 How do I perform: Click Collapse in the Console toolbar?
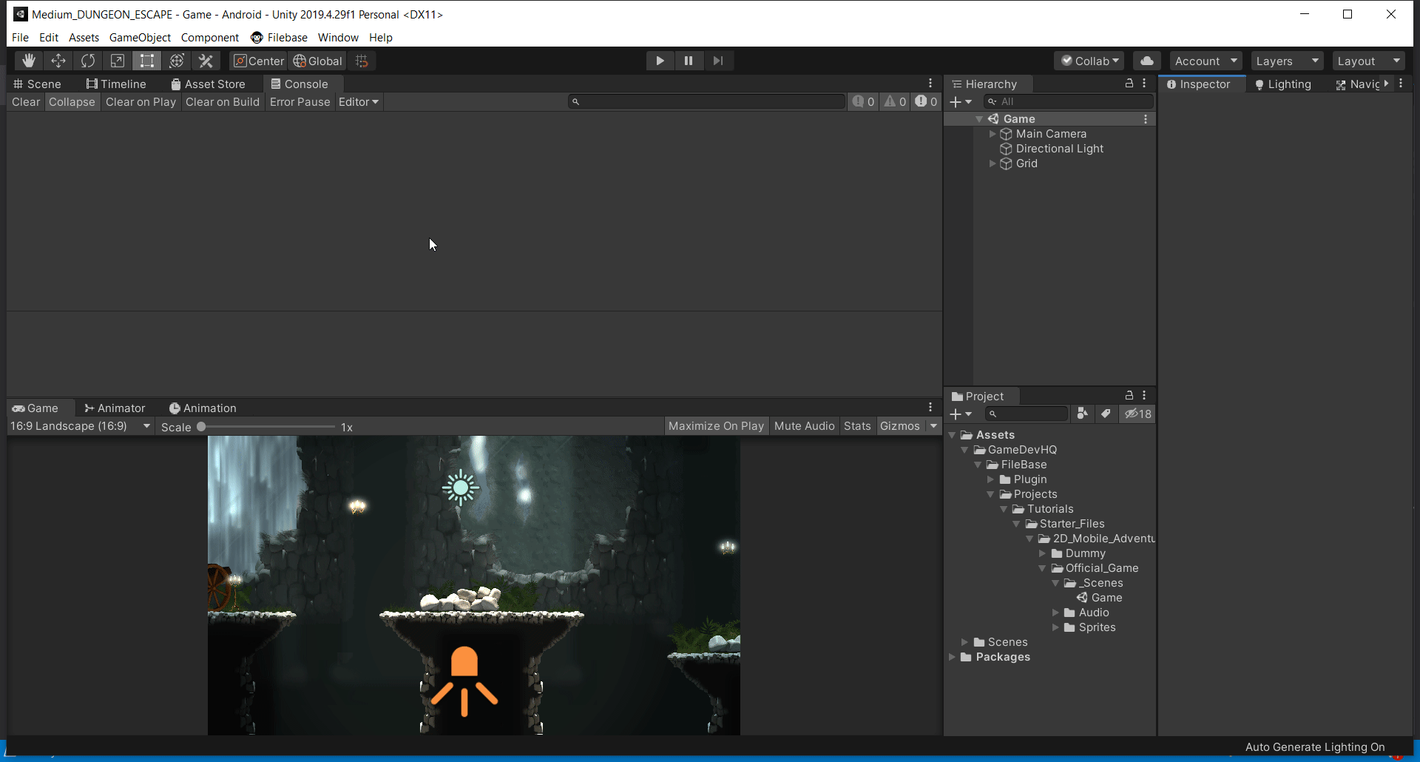(72, 101)
